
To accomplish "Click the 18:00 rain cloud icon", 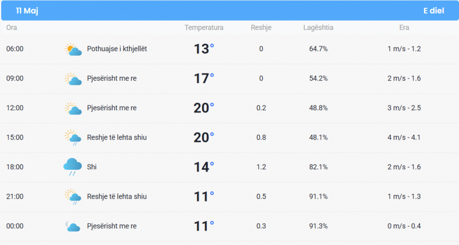I will (73, 167).
